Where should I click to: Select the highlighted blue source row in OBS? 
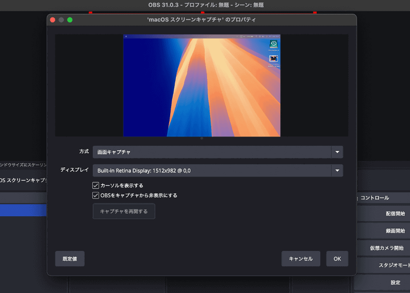(23, 210)
